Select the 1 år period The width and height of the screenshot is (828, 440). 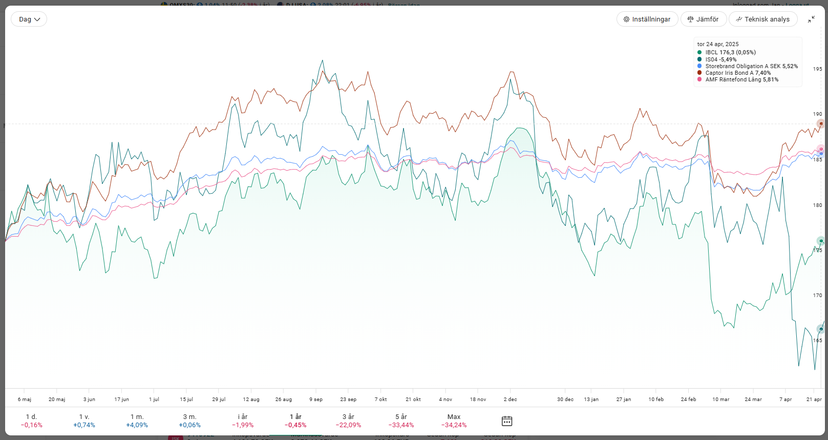[295, 421]
